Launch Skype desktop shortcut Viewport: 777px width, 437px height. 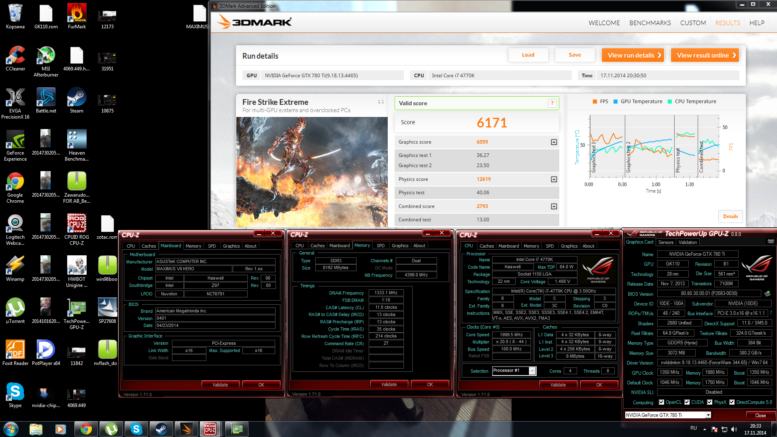click(15, 395)
